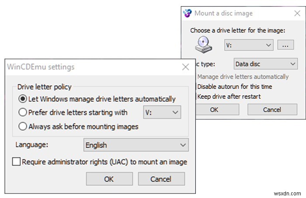306x198 pixels.
Task: Choose Prefer drive letters starting with option
Action: tap(22, 112)
